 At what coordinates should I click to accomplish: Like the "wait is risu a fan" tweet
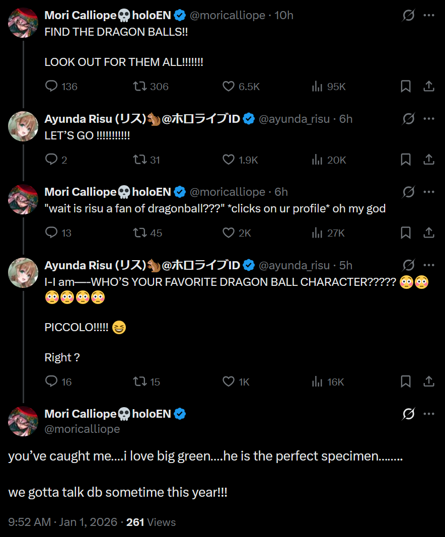(229, 233)
